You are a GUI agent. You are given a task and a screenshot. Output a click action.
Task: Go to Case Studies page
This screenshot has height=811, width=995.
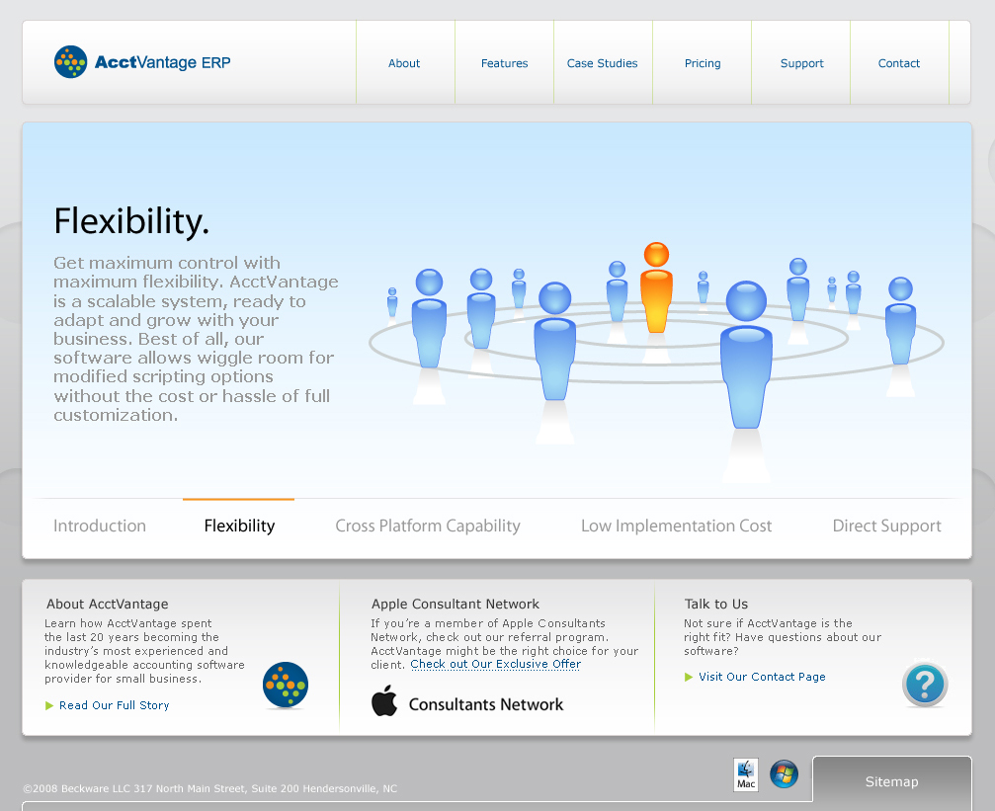(602, 63)
